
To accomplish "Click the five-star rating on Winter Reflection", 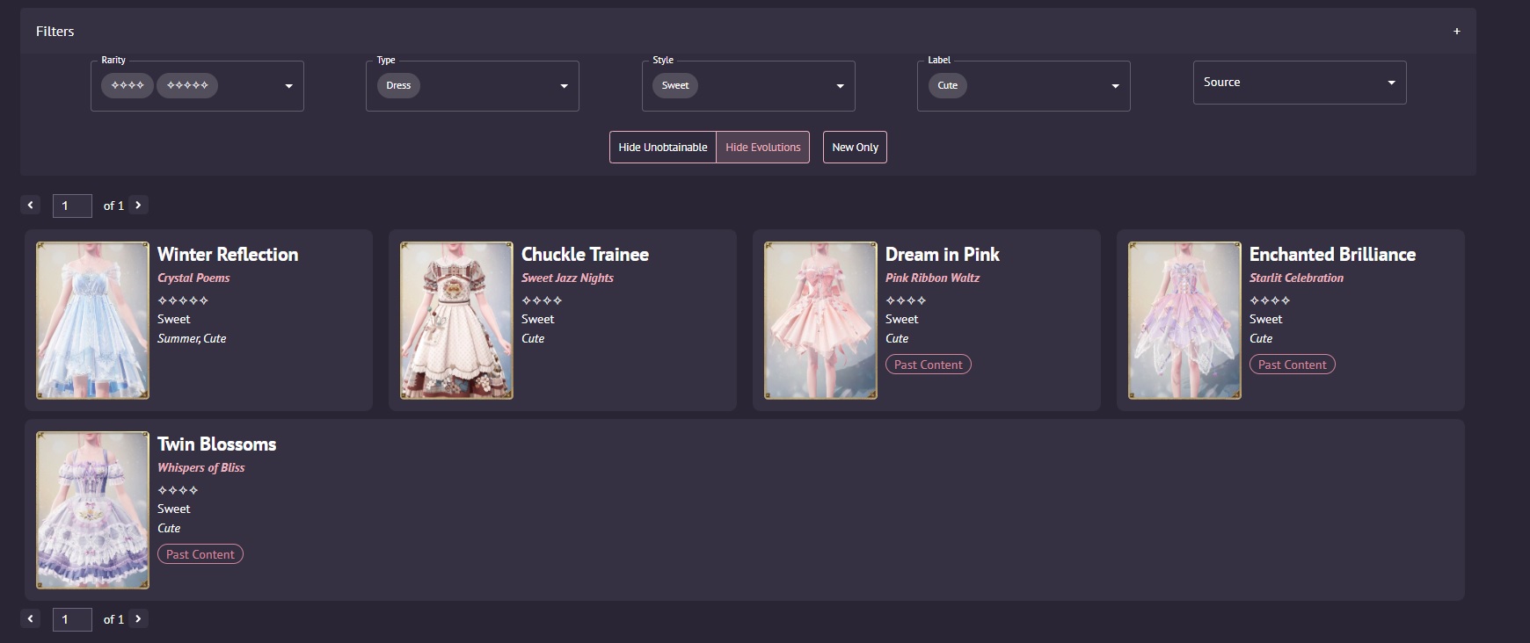I will click(183, 300).
